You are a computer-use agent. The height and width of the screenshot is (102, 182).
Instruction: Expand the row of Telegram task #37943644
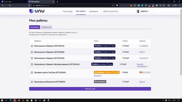[x=32, y=52]
